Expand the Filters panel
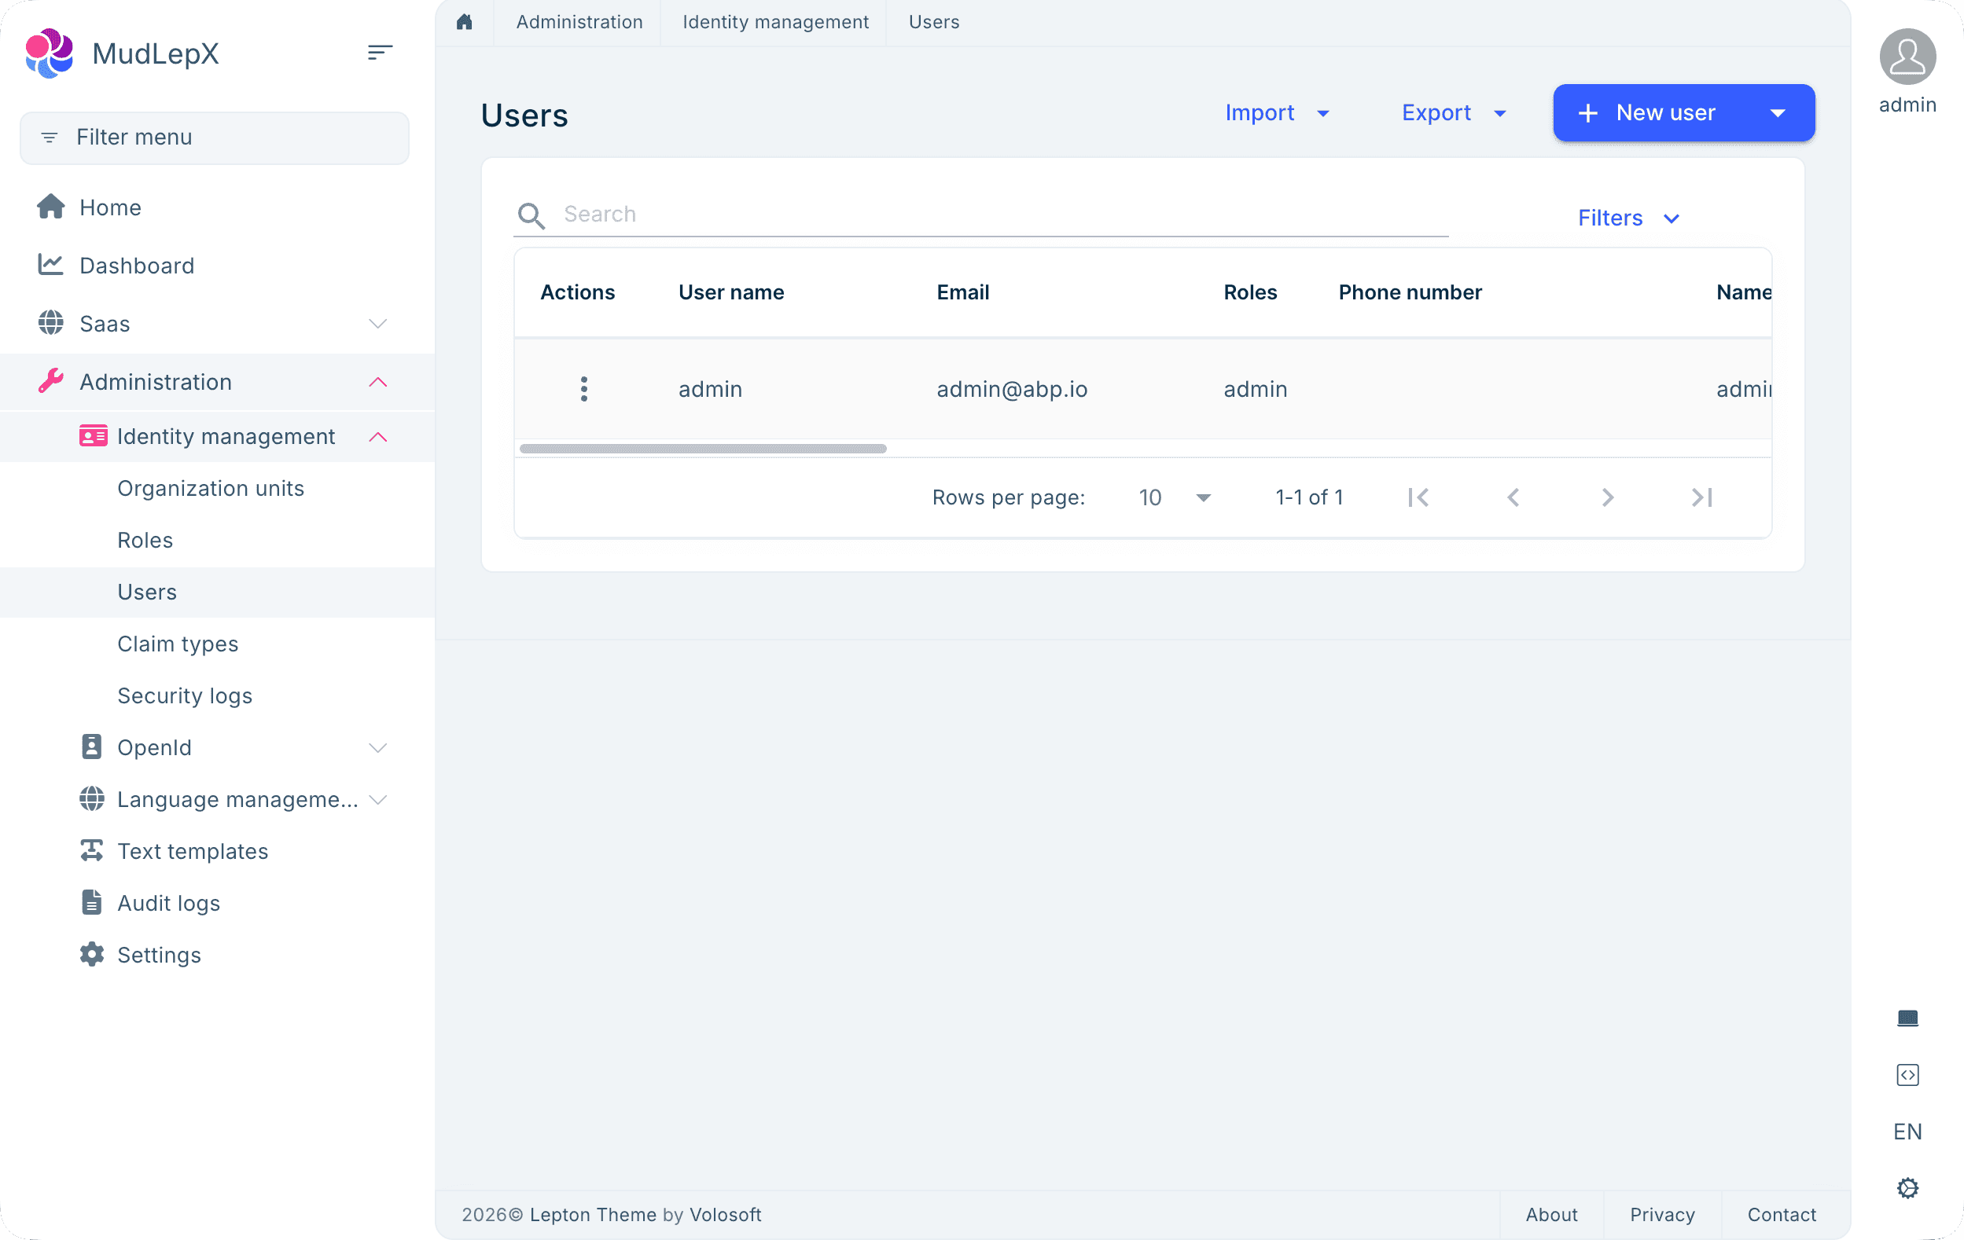Screen dimensions: 1964x1240 (1629, 218)
